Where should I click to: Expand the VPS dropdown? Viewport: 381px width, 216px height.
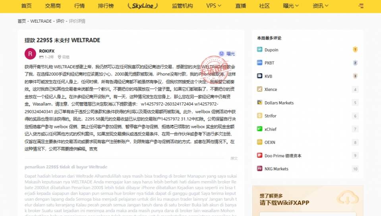[214, 6]
